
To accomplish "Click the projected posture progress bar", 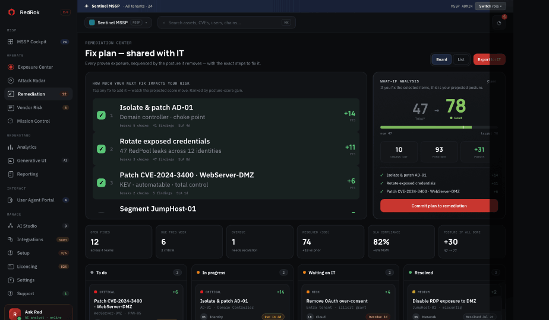I will pyautogui.click(x=439, y=127).
